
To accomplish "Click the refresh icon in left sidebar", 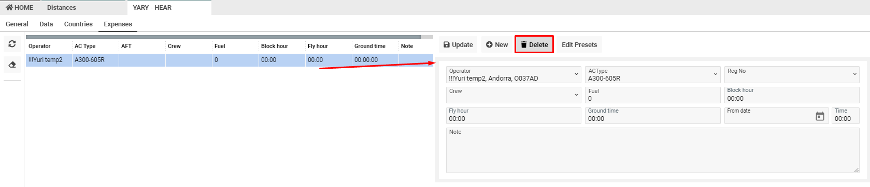I will (12, 44).
